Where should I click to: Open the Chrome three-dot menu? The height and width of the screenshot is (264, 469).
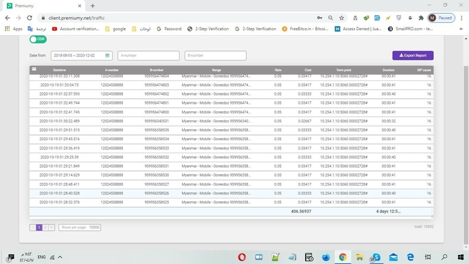tap(461, 18)
